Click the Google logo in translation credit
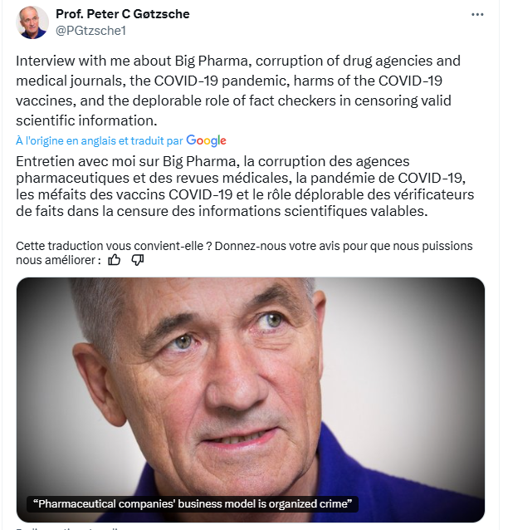Screen dimensions: 508x530 tap(206, 140)
